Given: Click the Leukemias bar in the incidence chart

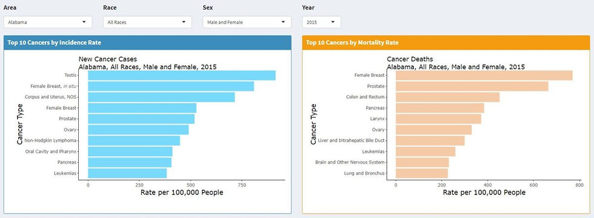Looking at the screenshot, I should click(127, 173).
